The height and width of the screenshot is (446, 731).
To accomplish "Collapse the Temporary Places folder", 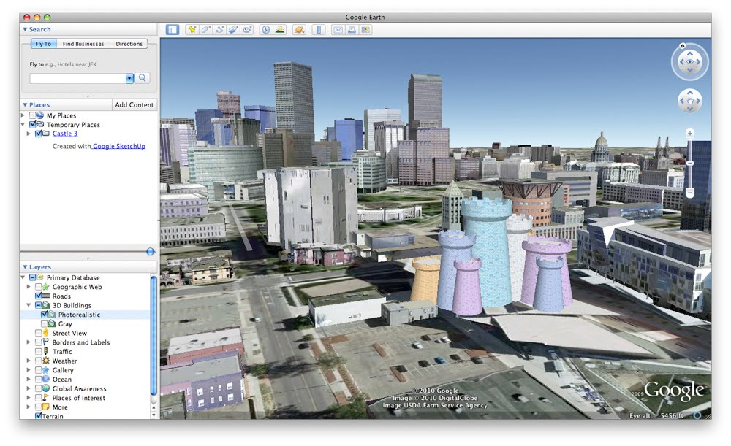I will 23,124.
